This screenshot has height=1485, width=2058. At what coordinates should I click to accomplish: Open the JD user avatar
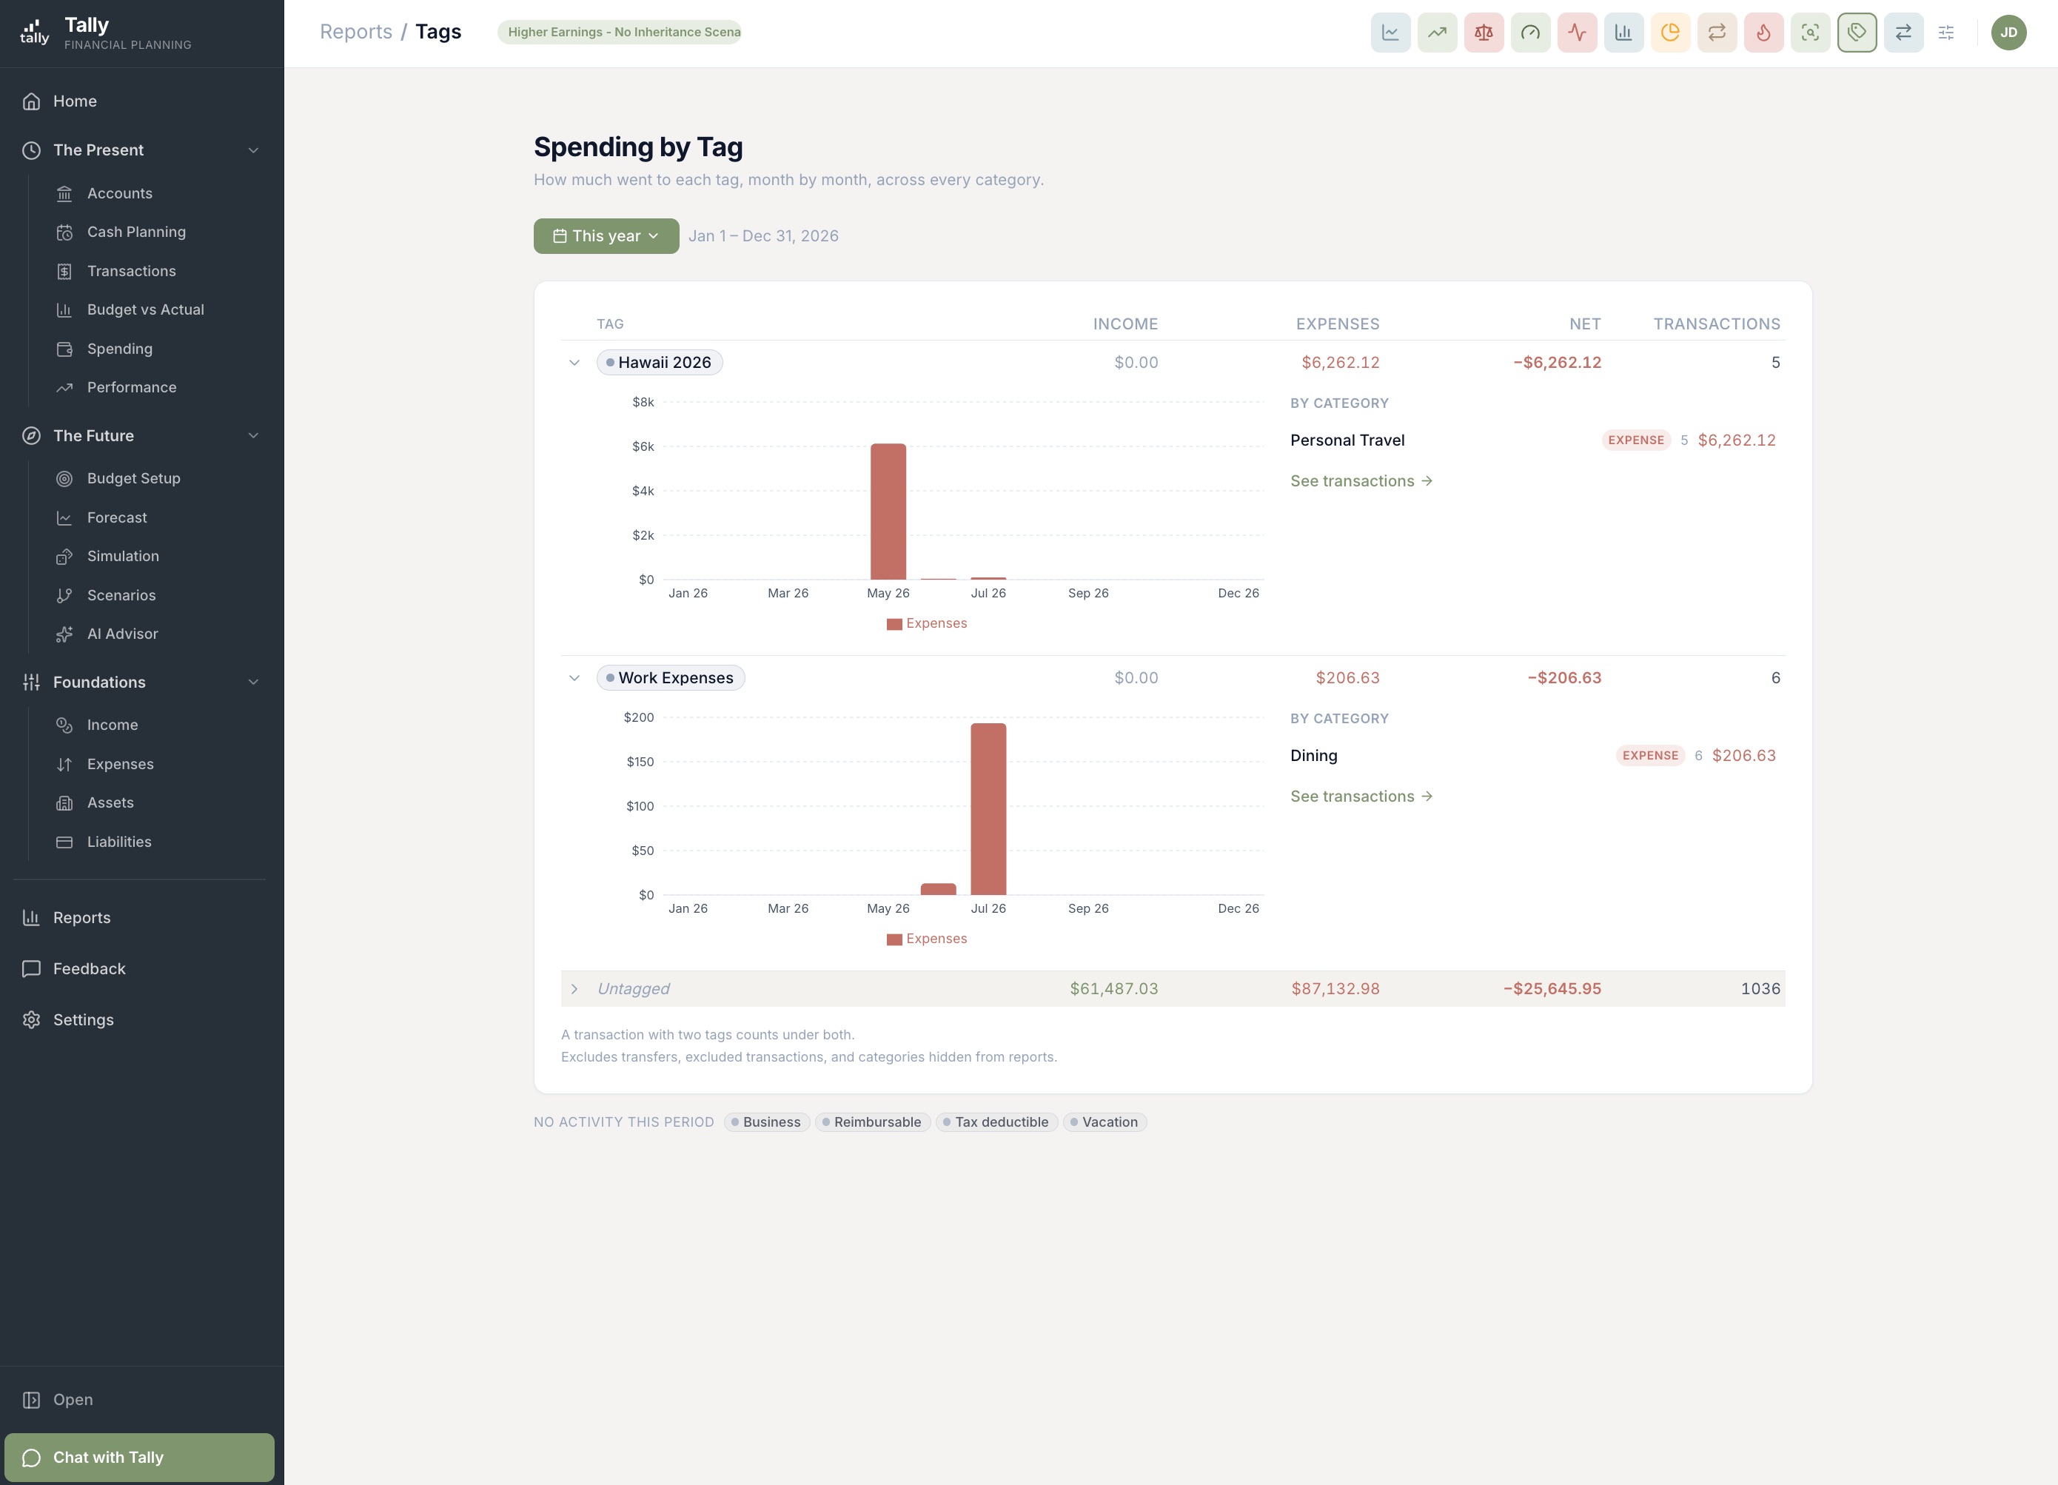point(2009,33)
